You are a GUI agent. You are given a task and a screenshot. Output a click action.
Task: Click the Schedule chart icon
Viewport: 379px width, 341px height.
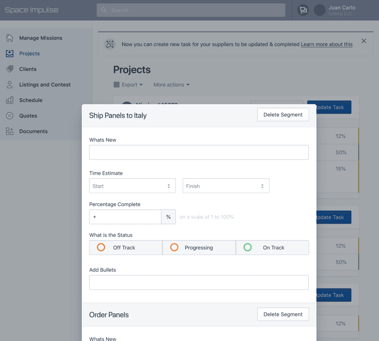[x=9, y=100]
